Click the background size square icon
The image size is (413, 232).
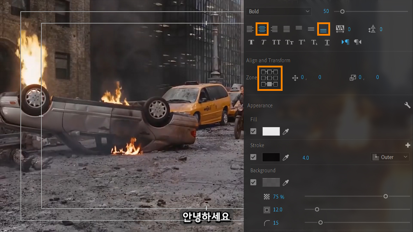(x=267, y=210)
